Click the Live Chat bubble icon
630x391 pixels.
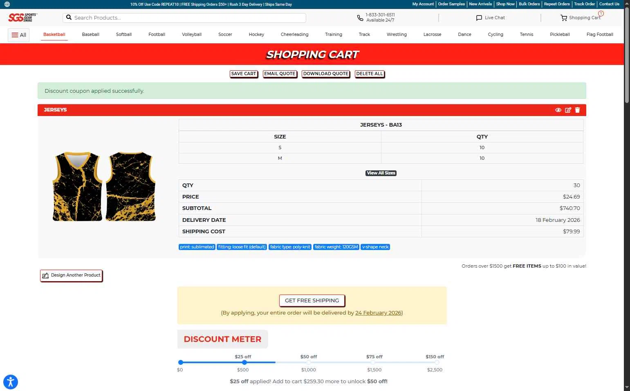[479, 18]
